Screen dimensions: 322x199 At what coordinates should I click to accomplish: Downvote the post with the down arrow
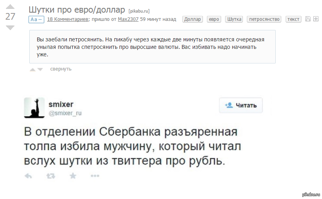click(x=10, y=27)
